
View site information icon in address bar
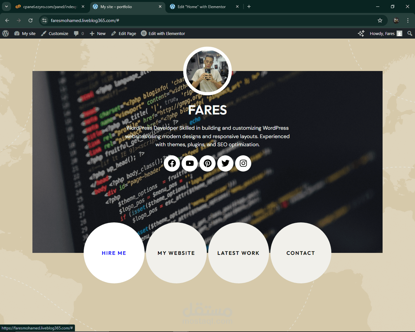(x=44, y=20)
